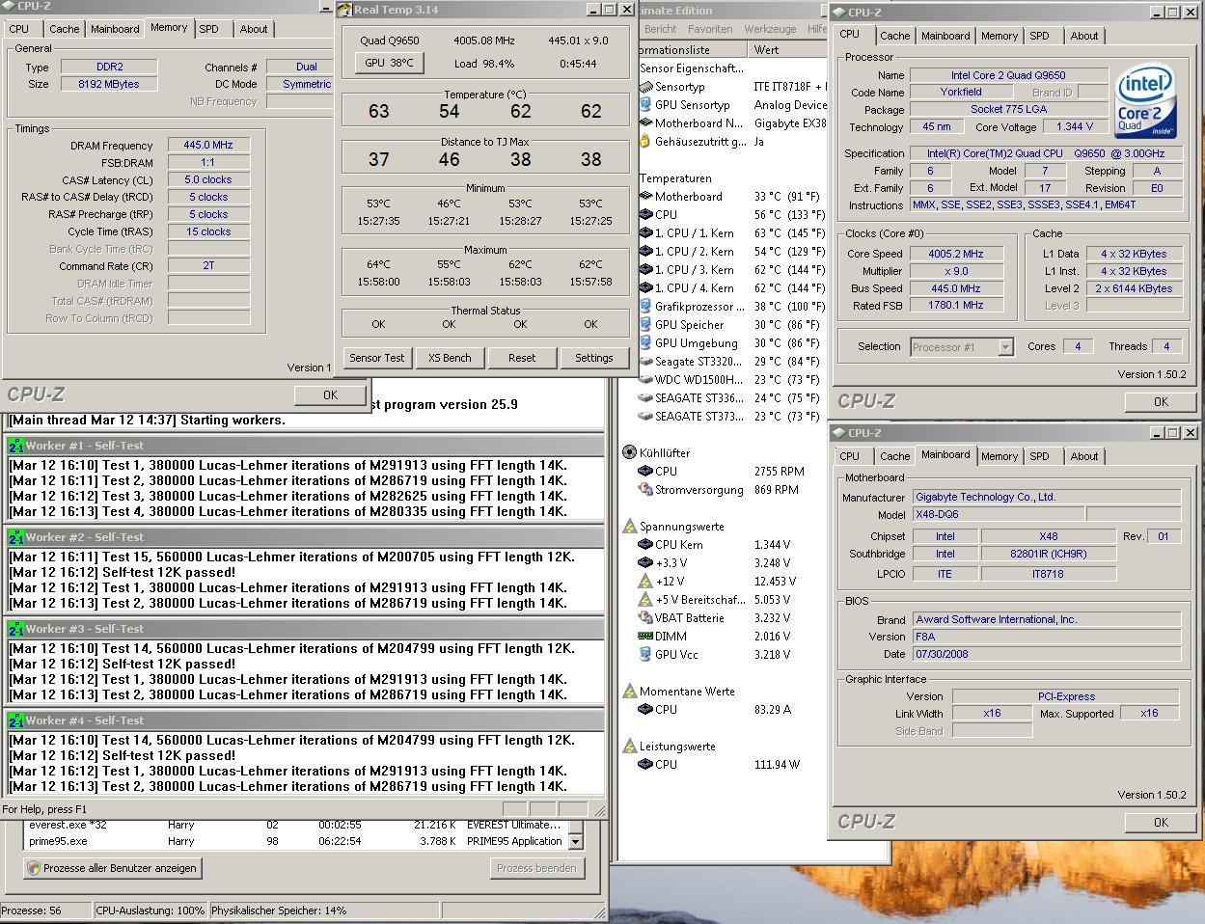Click OK in the memory CPU-Z window
Image resolution: width=1205 pixels, height=924 pixels.
(x=330, y=394)
